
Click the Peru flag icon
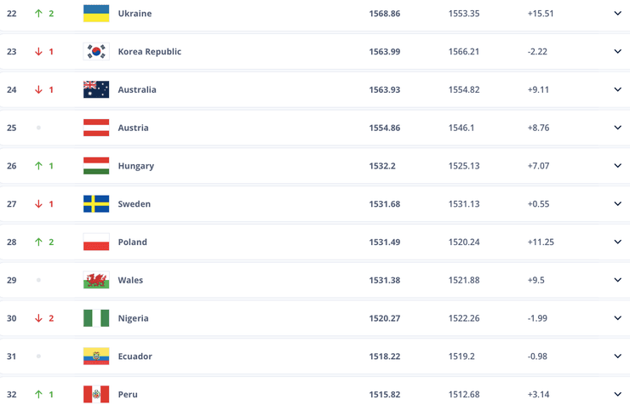pos(96,394)
